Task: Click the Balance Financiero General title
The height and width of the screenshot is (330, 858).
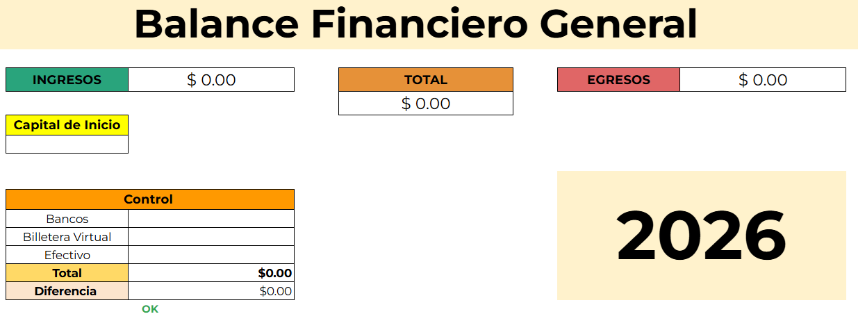Action: click(x=415, y=24)
